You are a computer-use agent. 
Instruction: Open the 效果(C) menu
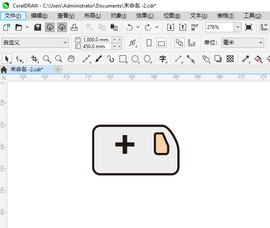145,16
